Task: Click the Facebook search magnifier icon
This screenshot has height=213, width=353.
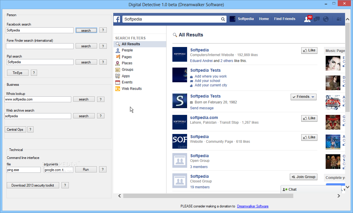Action: click(223, 19)
